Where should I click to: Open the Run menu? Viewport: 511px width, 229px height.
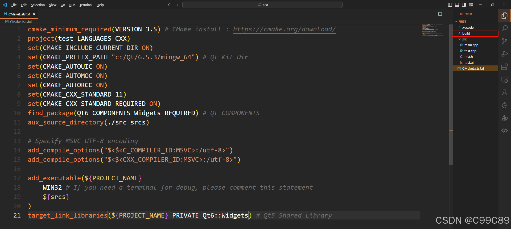(72, 5)
